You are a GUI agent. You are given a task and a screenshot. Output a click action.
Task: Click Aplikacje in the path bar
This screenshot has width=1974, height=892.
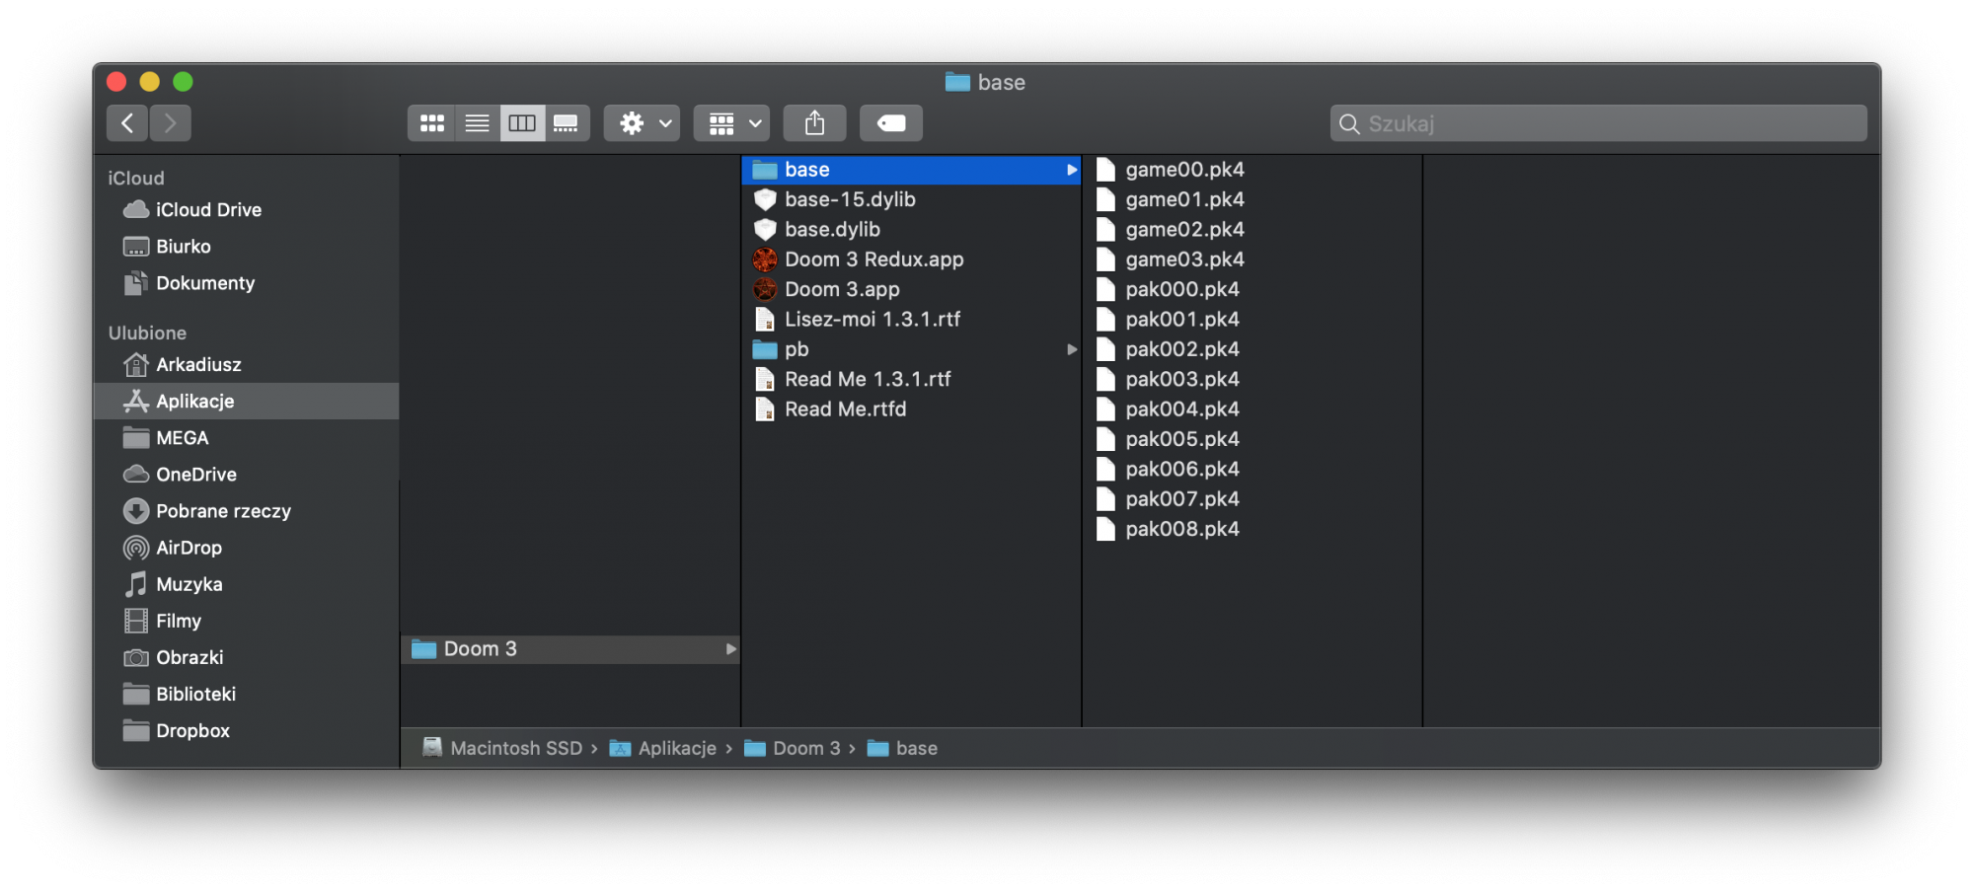click(x=663, y=748)
